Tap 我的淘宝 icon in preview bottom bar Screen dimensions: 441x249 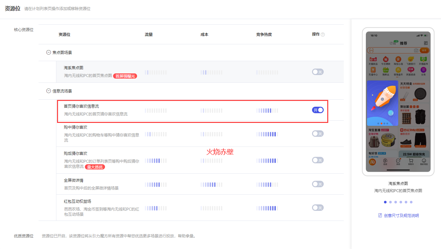424,160
